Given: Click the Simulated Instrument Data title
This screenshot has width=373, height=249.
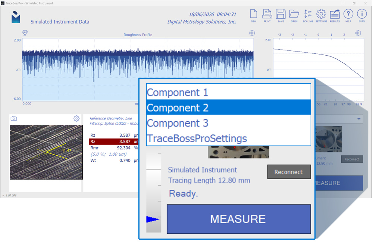Looking at the screenshot, I should click(60, 22).
